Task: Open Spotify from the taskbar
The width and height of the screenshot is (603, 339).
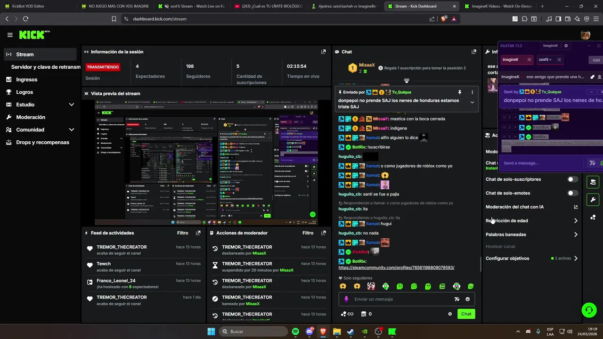Action: point(295,331)
